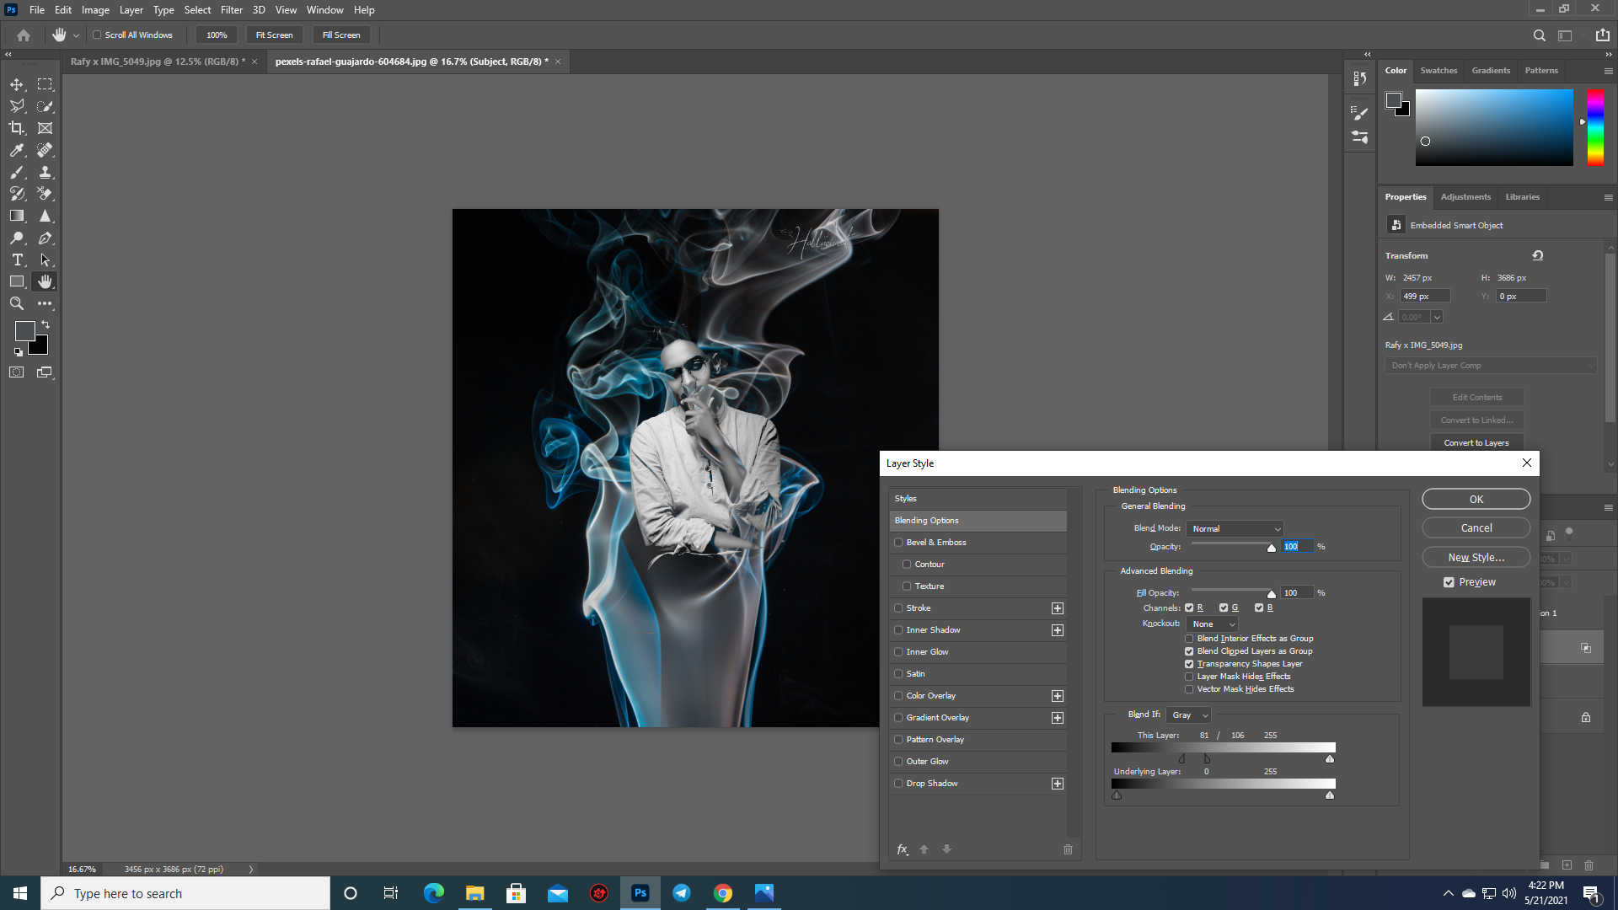Select the Brush tool
The image size is (1618, 910).
tap(17, 172)
